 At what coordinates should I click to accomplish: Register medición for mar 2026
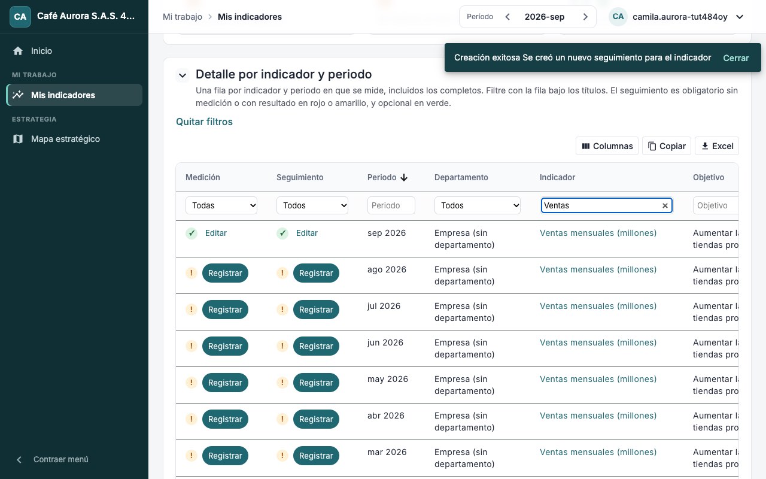click(x=225, y=456)
